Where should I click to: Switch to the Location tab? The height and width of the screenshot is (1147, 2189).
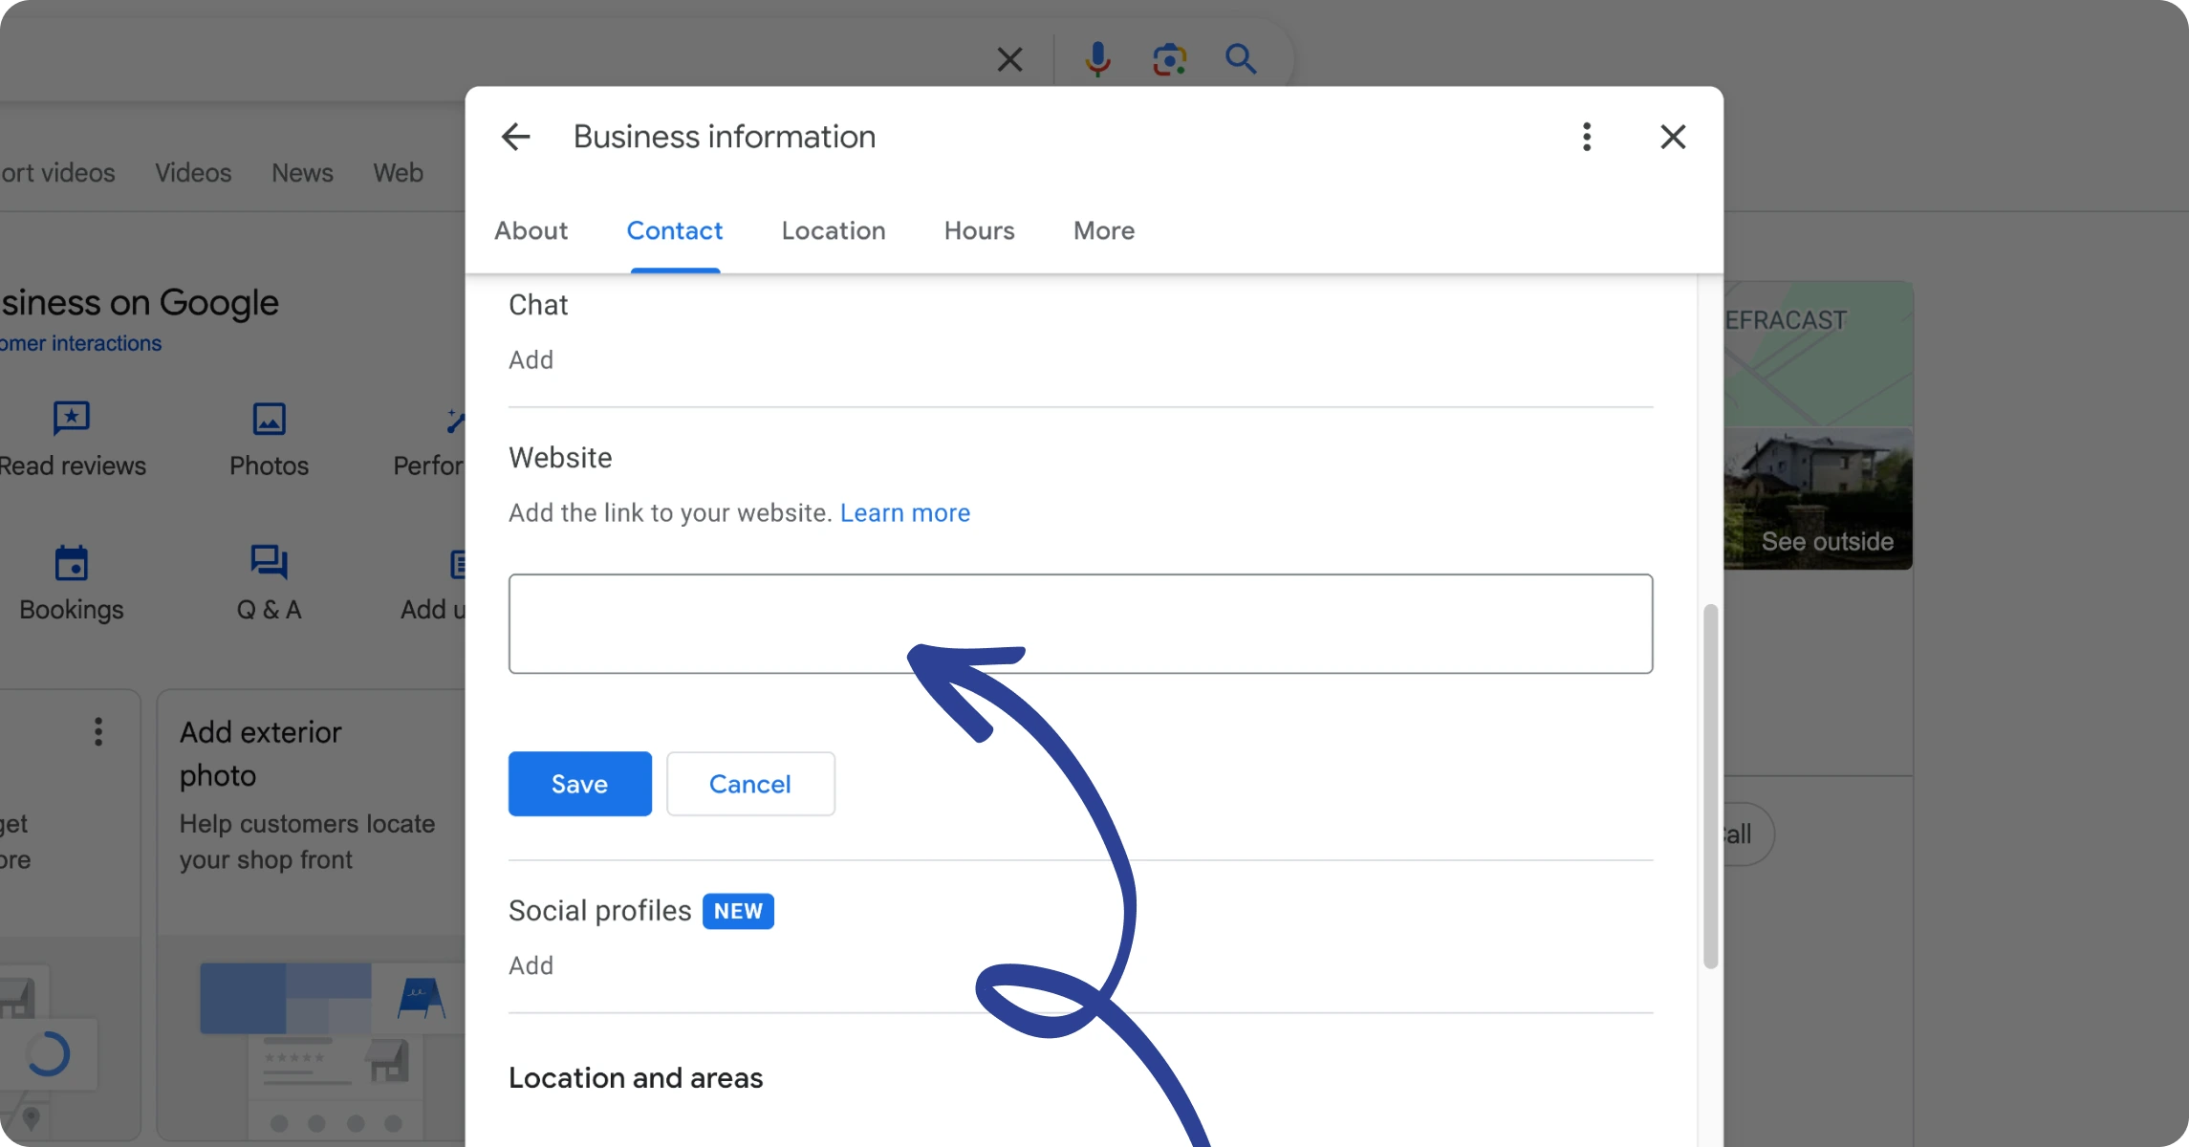833,230
